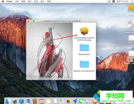The height and width of the screenshot is (104, 134).
Task: Select the Autodesk AutoCAD mounted disk icon
Action: coord(131,55)
